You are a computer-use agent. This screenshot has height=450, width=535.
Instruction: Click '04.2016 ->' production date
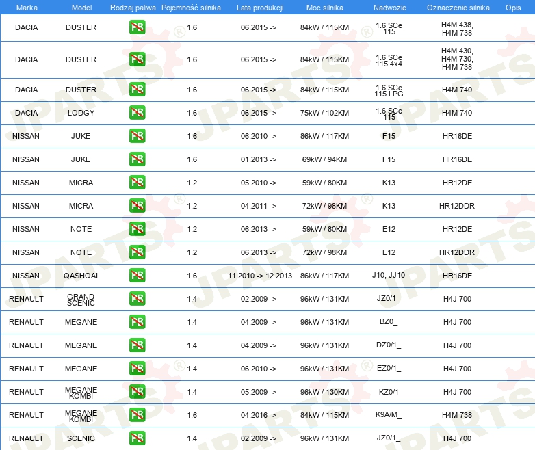click(259, 415)
